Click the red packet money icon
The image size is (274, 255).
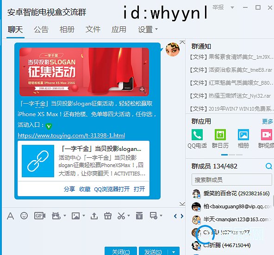coord(139,216)
